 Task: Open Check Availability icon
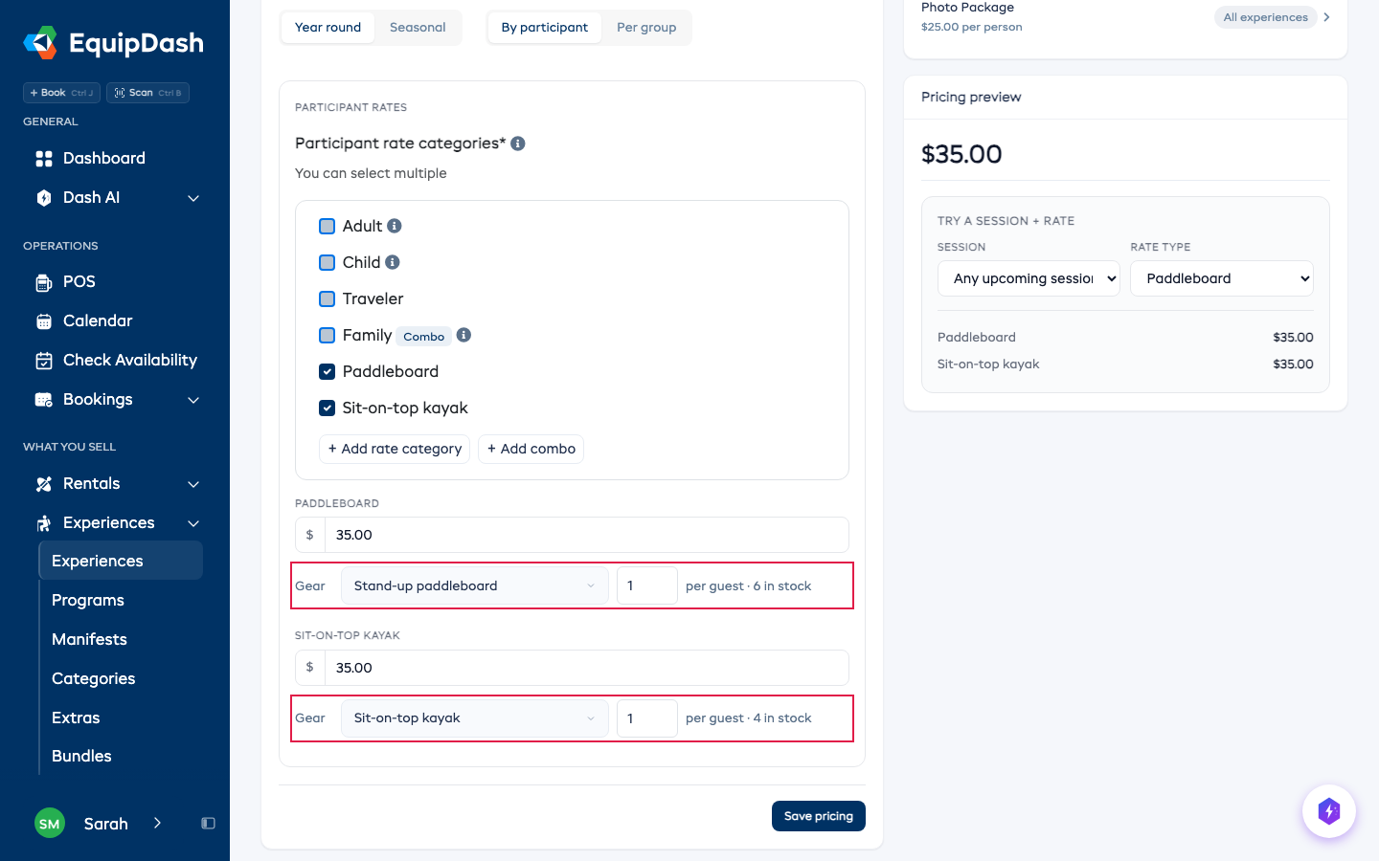point(44,361)
